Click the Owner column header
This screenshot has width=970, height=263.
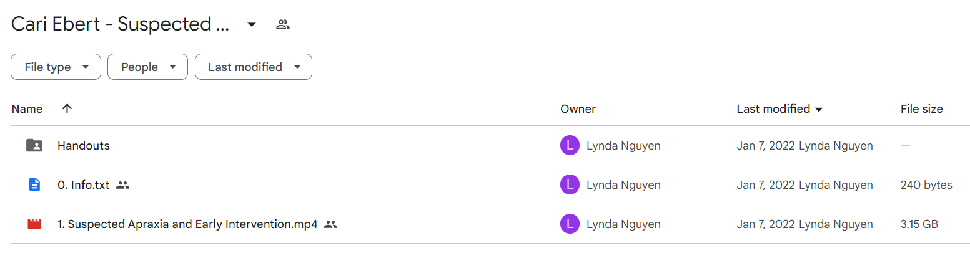578,109
